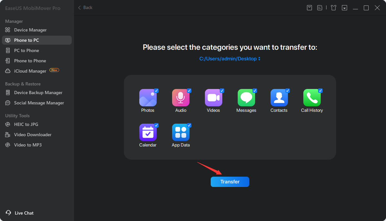Click the Photos label text
Viewport: 386px width, 221px height.
[148, 110]
